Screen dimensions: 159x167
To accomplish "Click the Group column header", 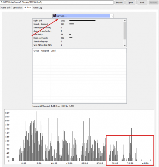I will [x=36, y=51].
